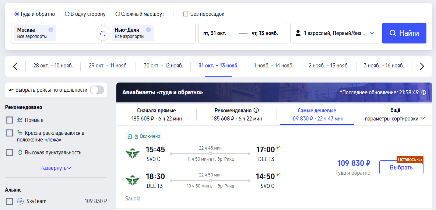
Task: Switch to Сначала прямые sort tab
Action: (157, 114)
